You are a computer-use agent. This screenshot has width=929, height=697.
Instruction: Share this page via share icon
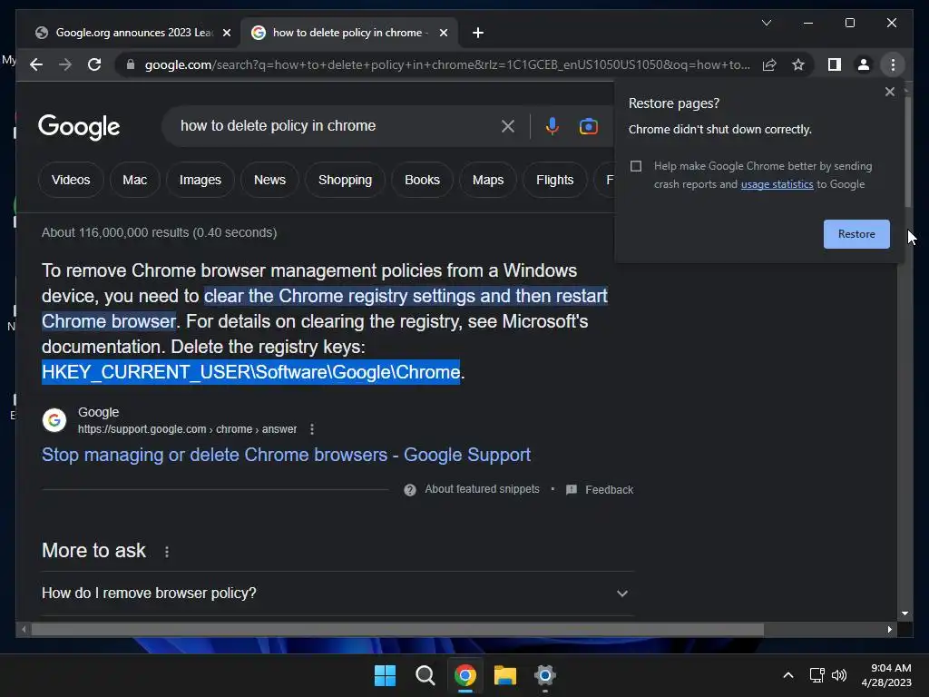pos(769,64)
